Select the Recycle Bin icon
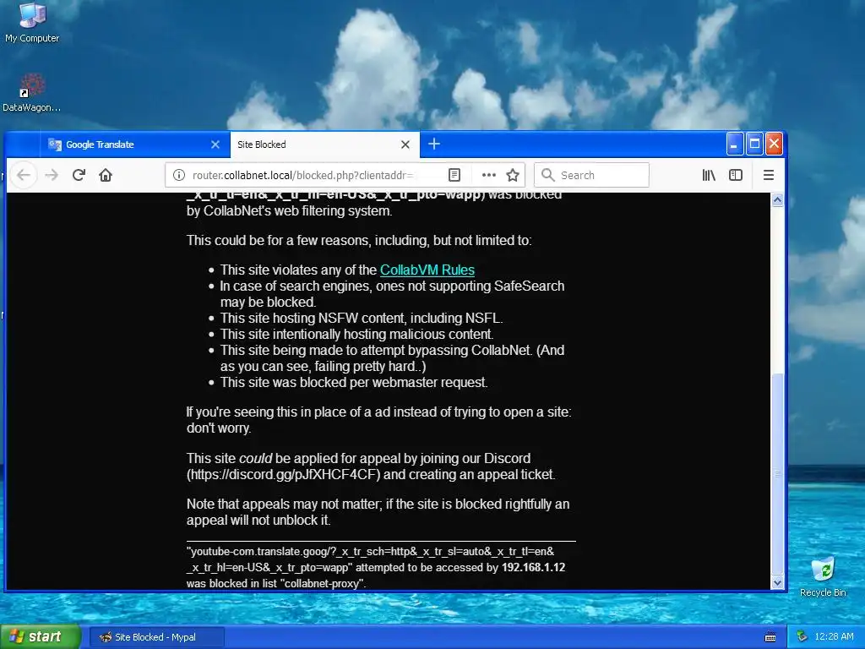865x649 pixels. click(x=823, y=576)
